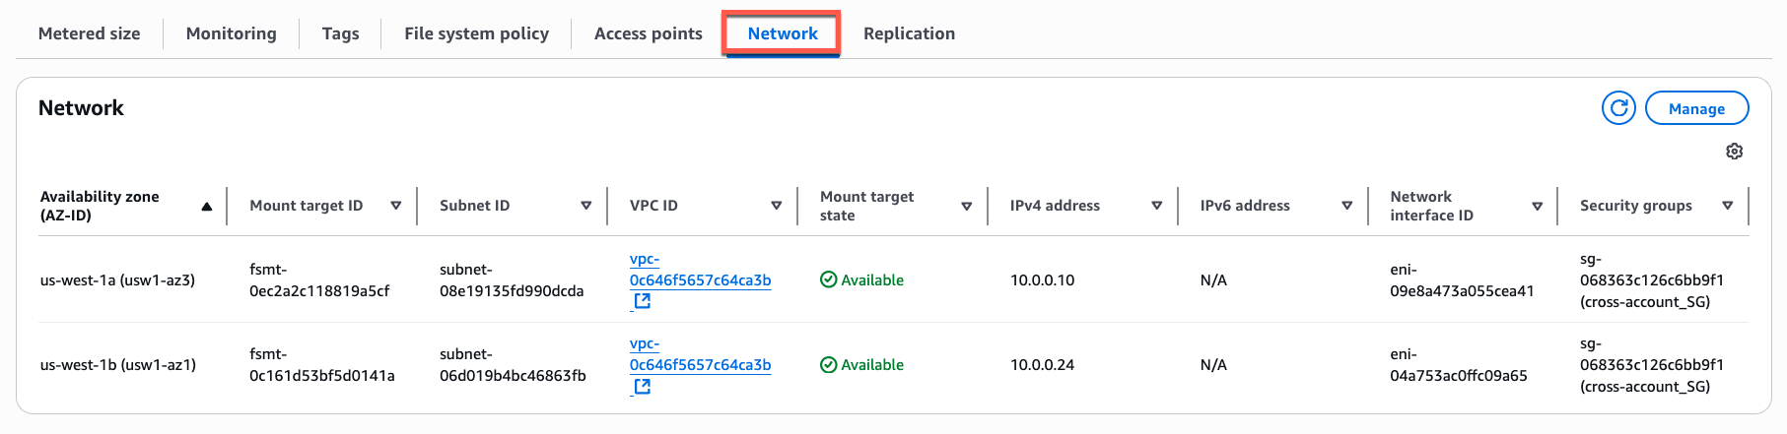This screenshot has height=434, width=1787.
Task: Open VPC link in us-west-1b row
Action: pyautogui.click(x=700, y=364)
